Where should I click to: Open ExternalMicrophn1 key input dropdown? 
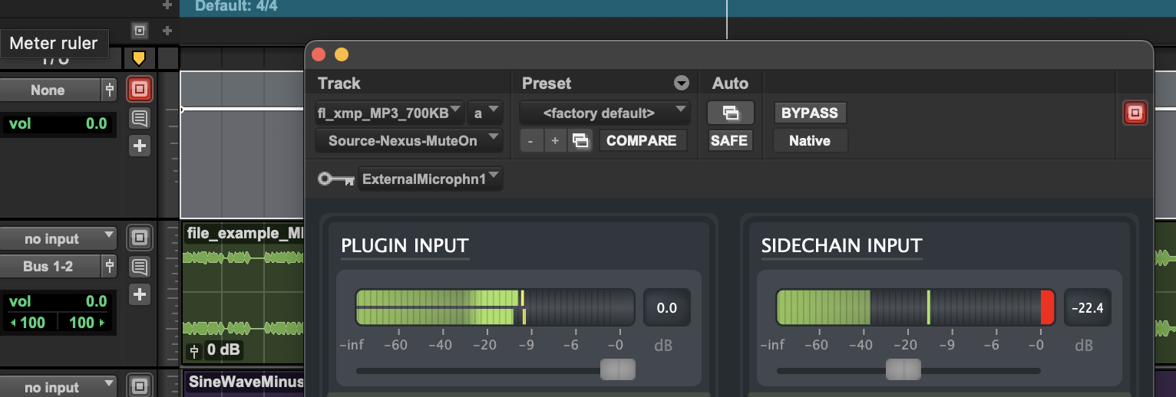click(x=430, y=179)
